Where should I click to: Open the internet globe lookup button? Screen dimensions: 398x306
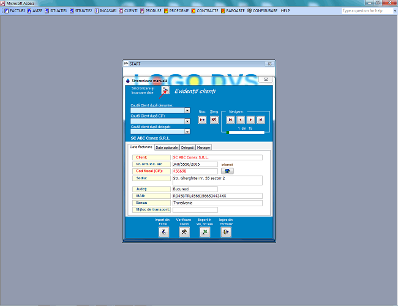pyautogui.click(x=227, y=171)
